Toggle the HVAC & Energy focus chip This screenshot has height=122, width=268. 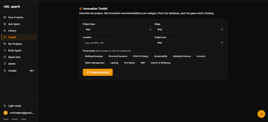point(141,56)
